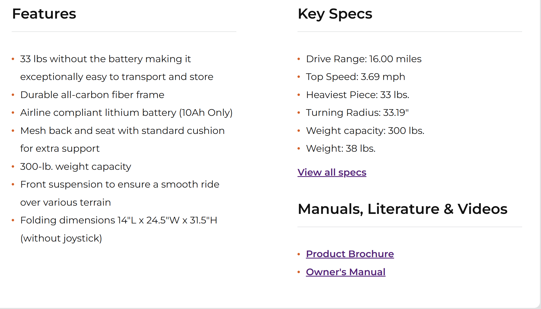The image size is (541, 309).
Task: Click the Heaviest Piece 33 lbs. spec
Action: click(x=357, y=95)
